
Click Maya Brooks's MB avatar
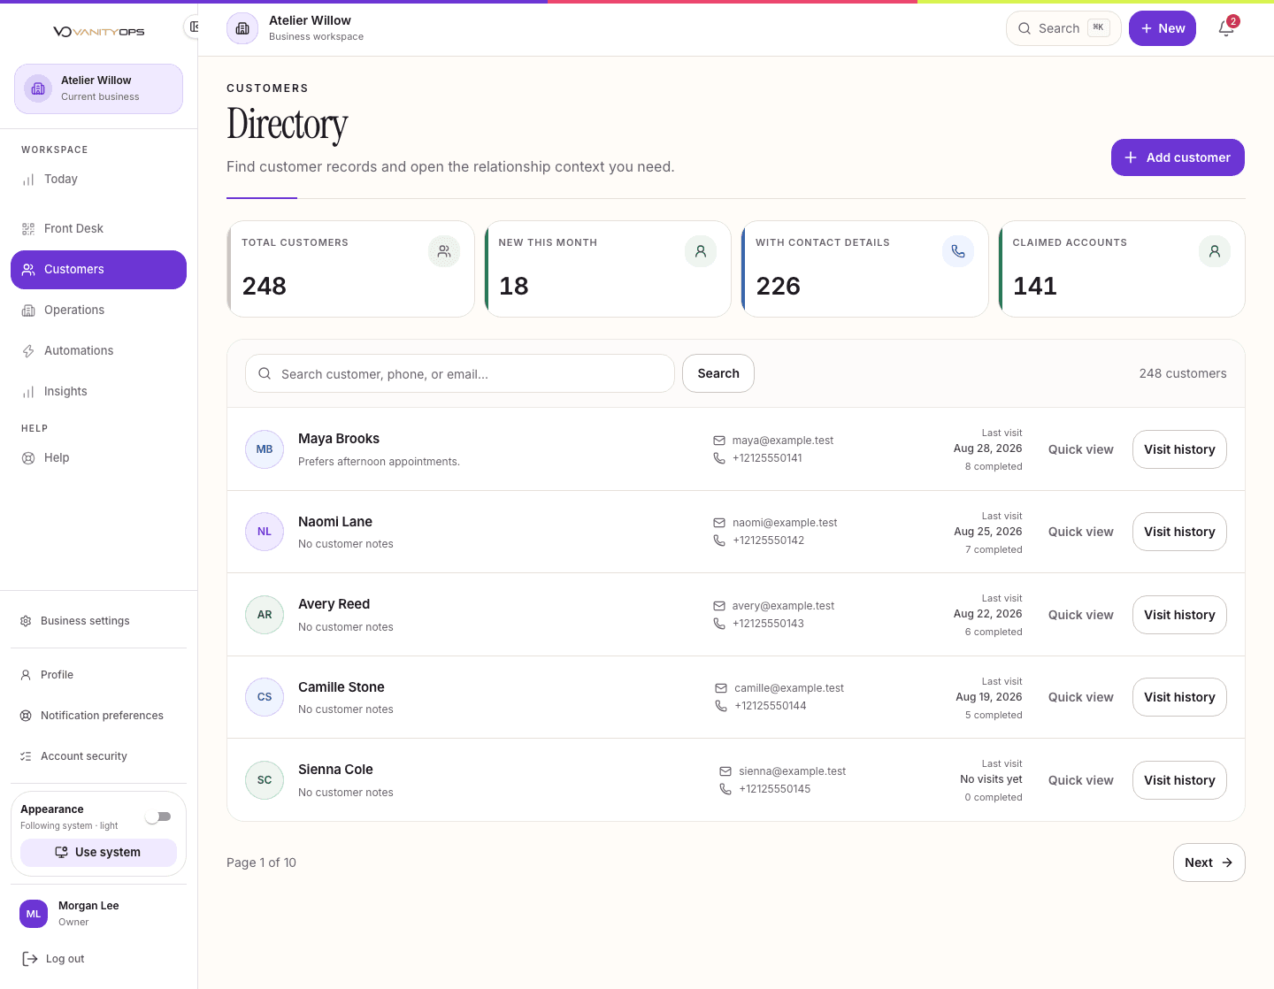(265, 449)
